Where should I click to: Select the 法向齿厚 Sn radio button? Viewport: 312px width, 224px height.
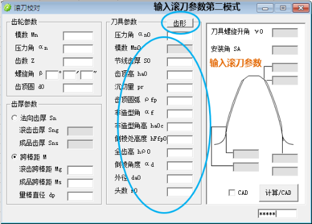point(14,118)
